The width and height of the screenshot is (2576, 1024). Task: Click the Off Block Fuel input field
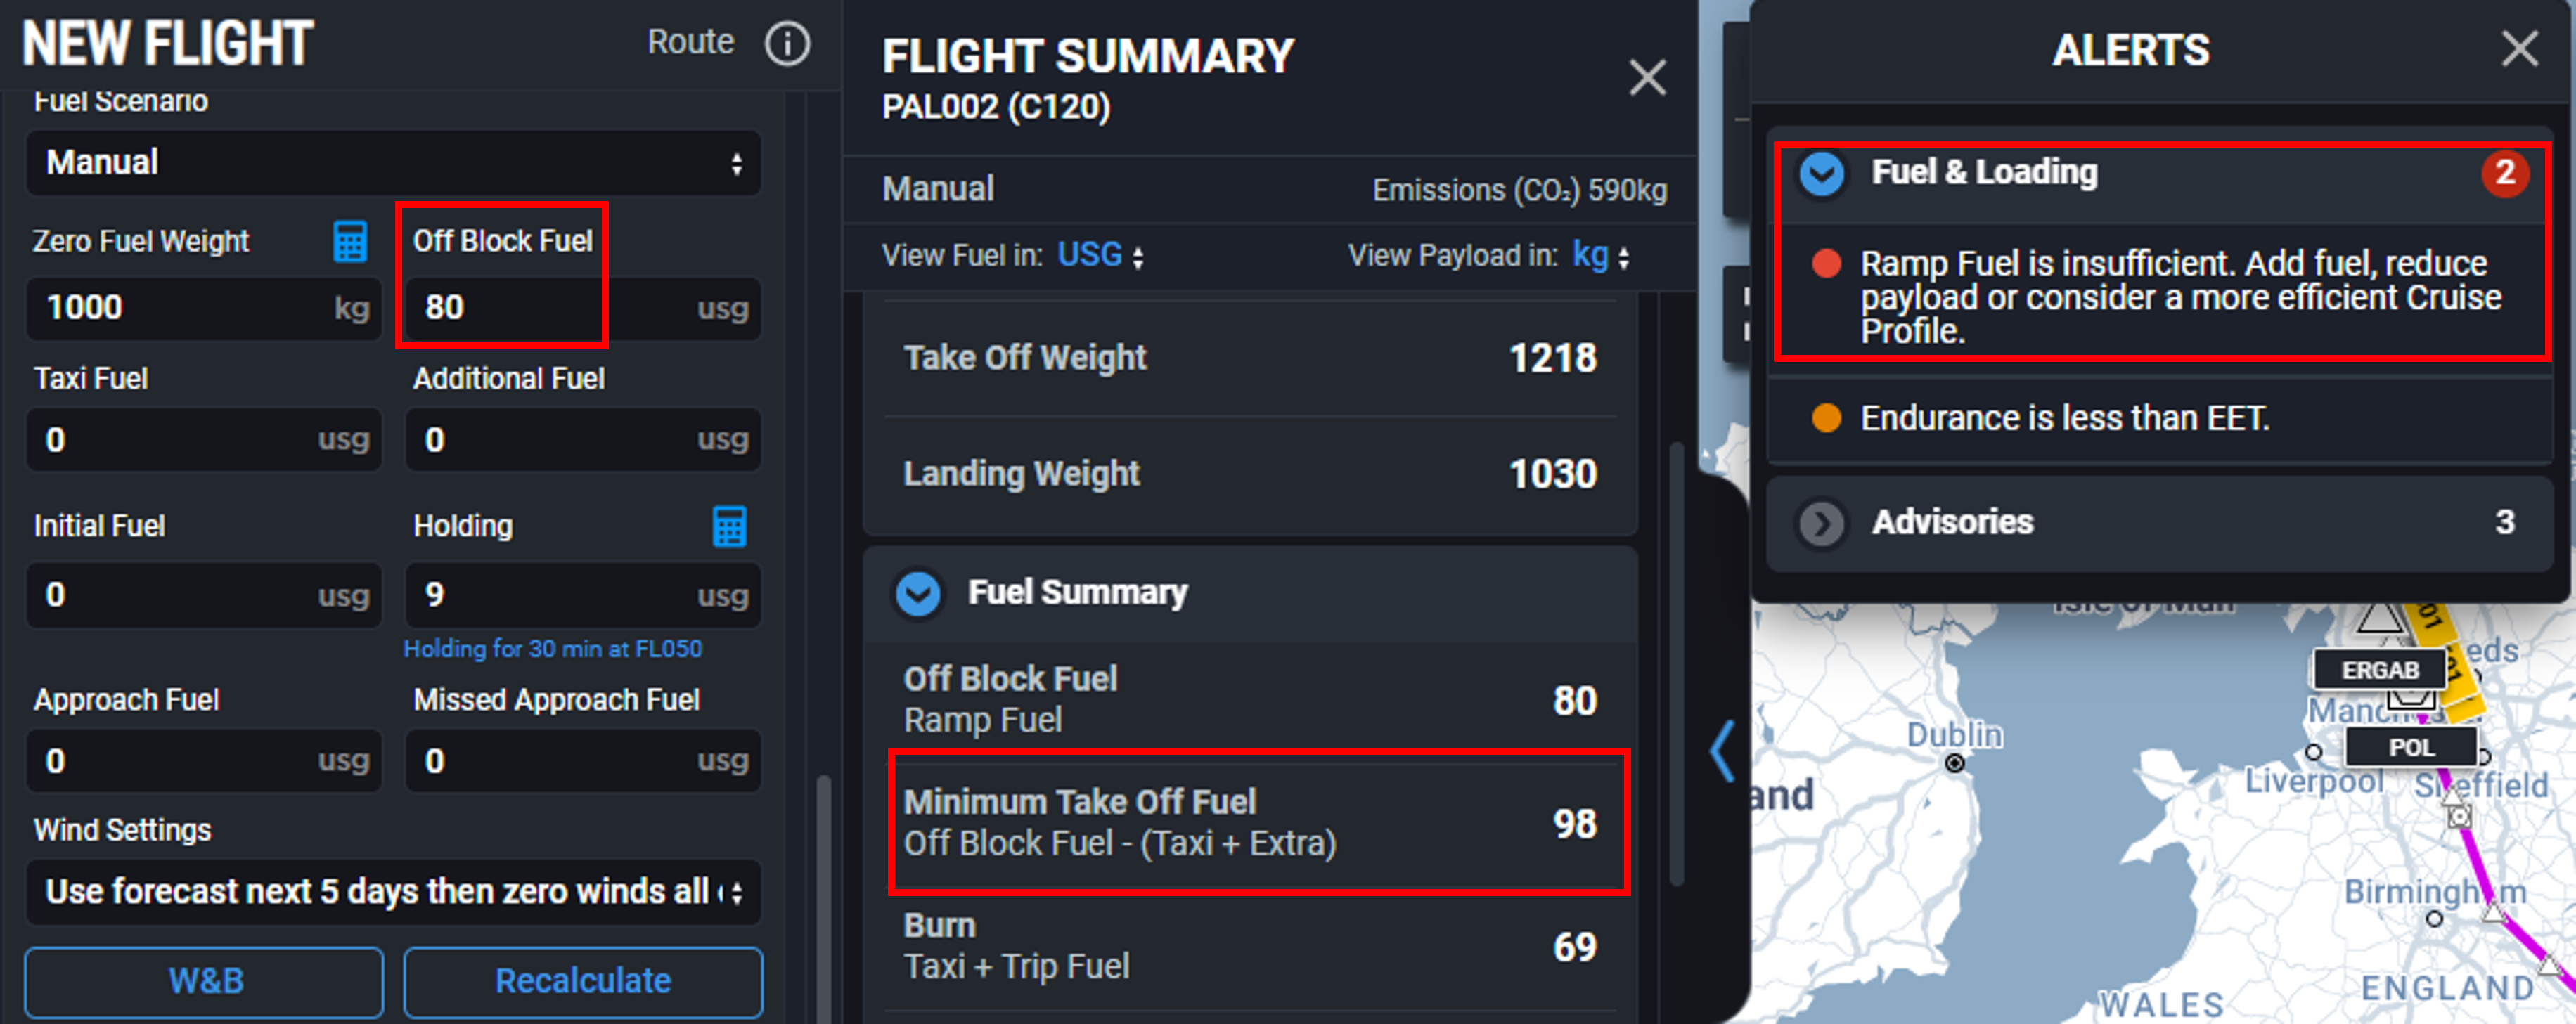(583, 308)
